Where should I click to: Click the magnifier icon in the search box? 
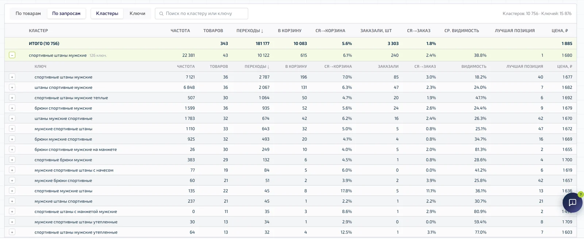(x=161, y=14)
